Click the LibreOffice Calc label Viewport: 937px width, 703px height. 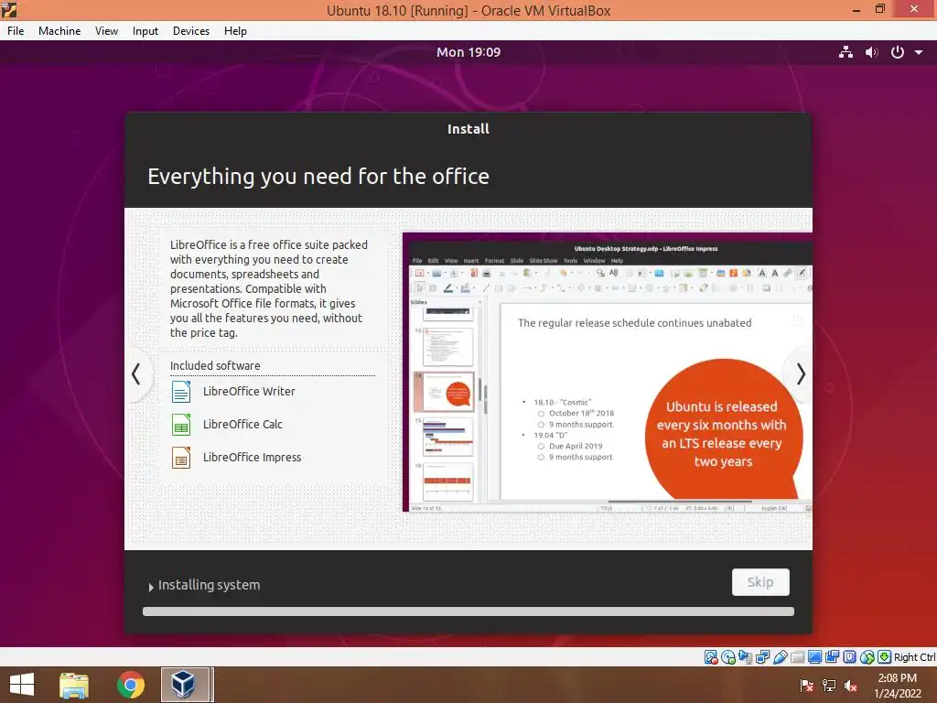point(242,425)
